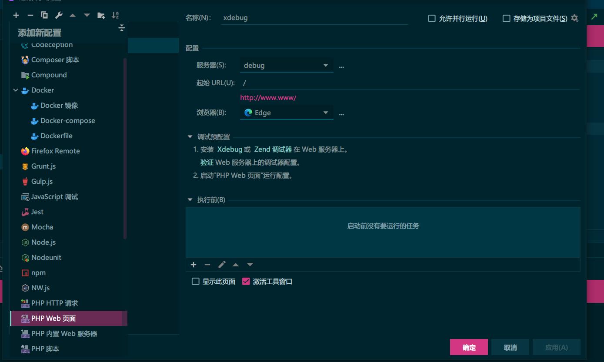The image size is (604, 362).
Task: Select PHP Web 页面 configuration type
Action: pyautogui.click(x=69, y=319)
